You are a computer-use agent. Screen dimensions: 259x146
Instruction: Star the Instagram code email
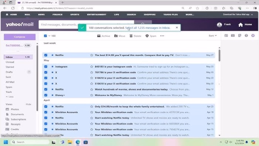pyautogui.click(x=91, y=67)
